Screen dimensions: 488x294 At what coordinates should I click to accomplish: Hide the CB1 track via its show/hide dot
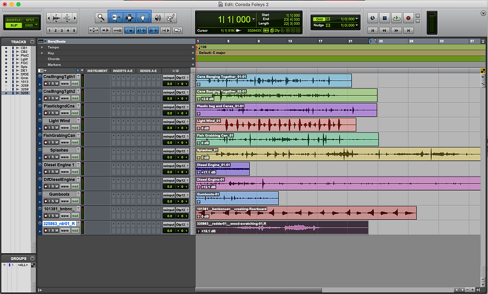[6, 48]
